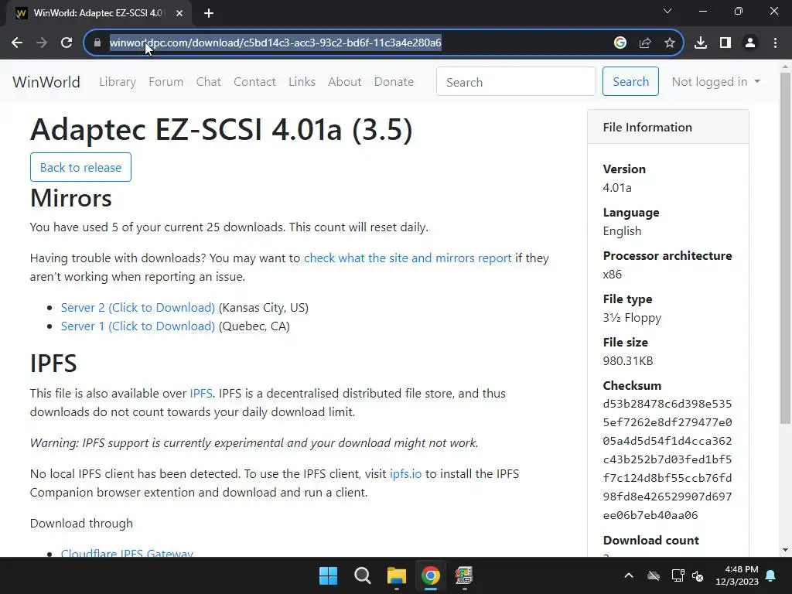The height and width of the screenshot is (594, 792).
Task: Click the display network tray icon
Action: [x=678, y=575]
